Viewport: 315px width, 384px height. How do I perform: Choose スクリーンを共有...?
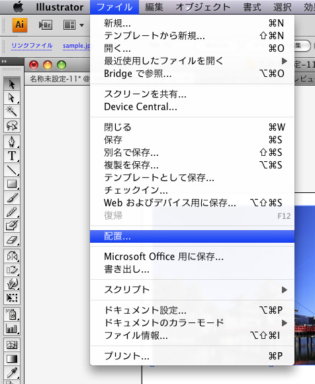pyautogui.click(x=192, y=94)
